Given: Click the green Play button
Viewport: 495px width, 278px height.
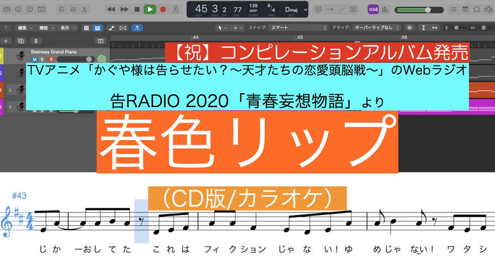Looking at the screenshot, I should tap(150, 9).
